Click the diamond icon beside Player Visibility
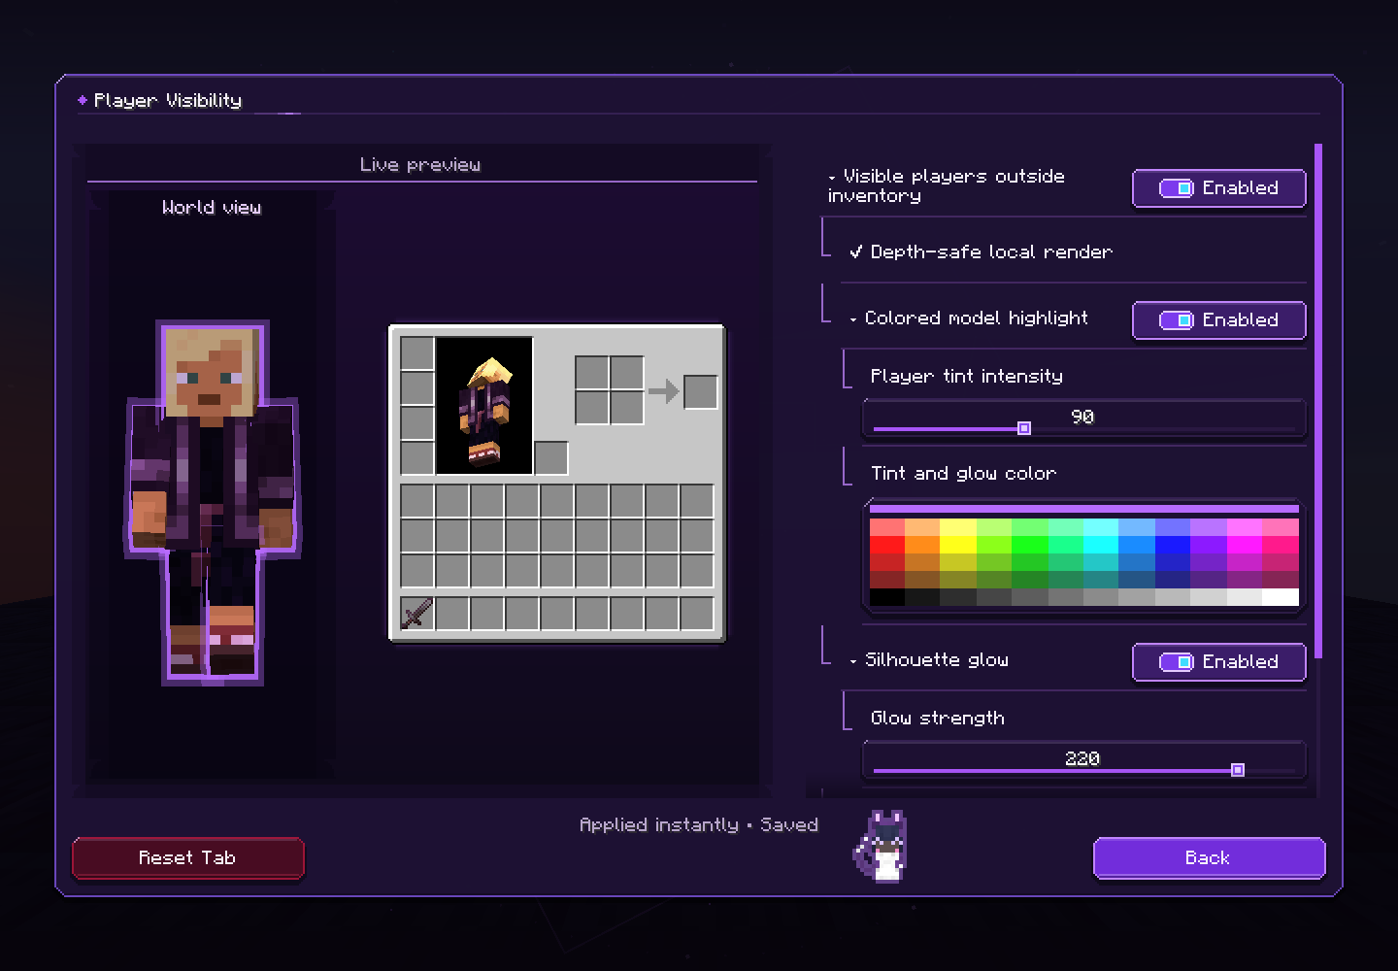 [x=83, y=100]
